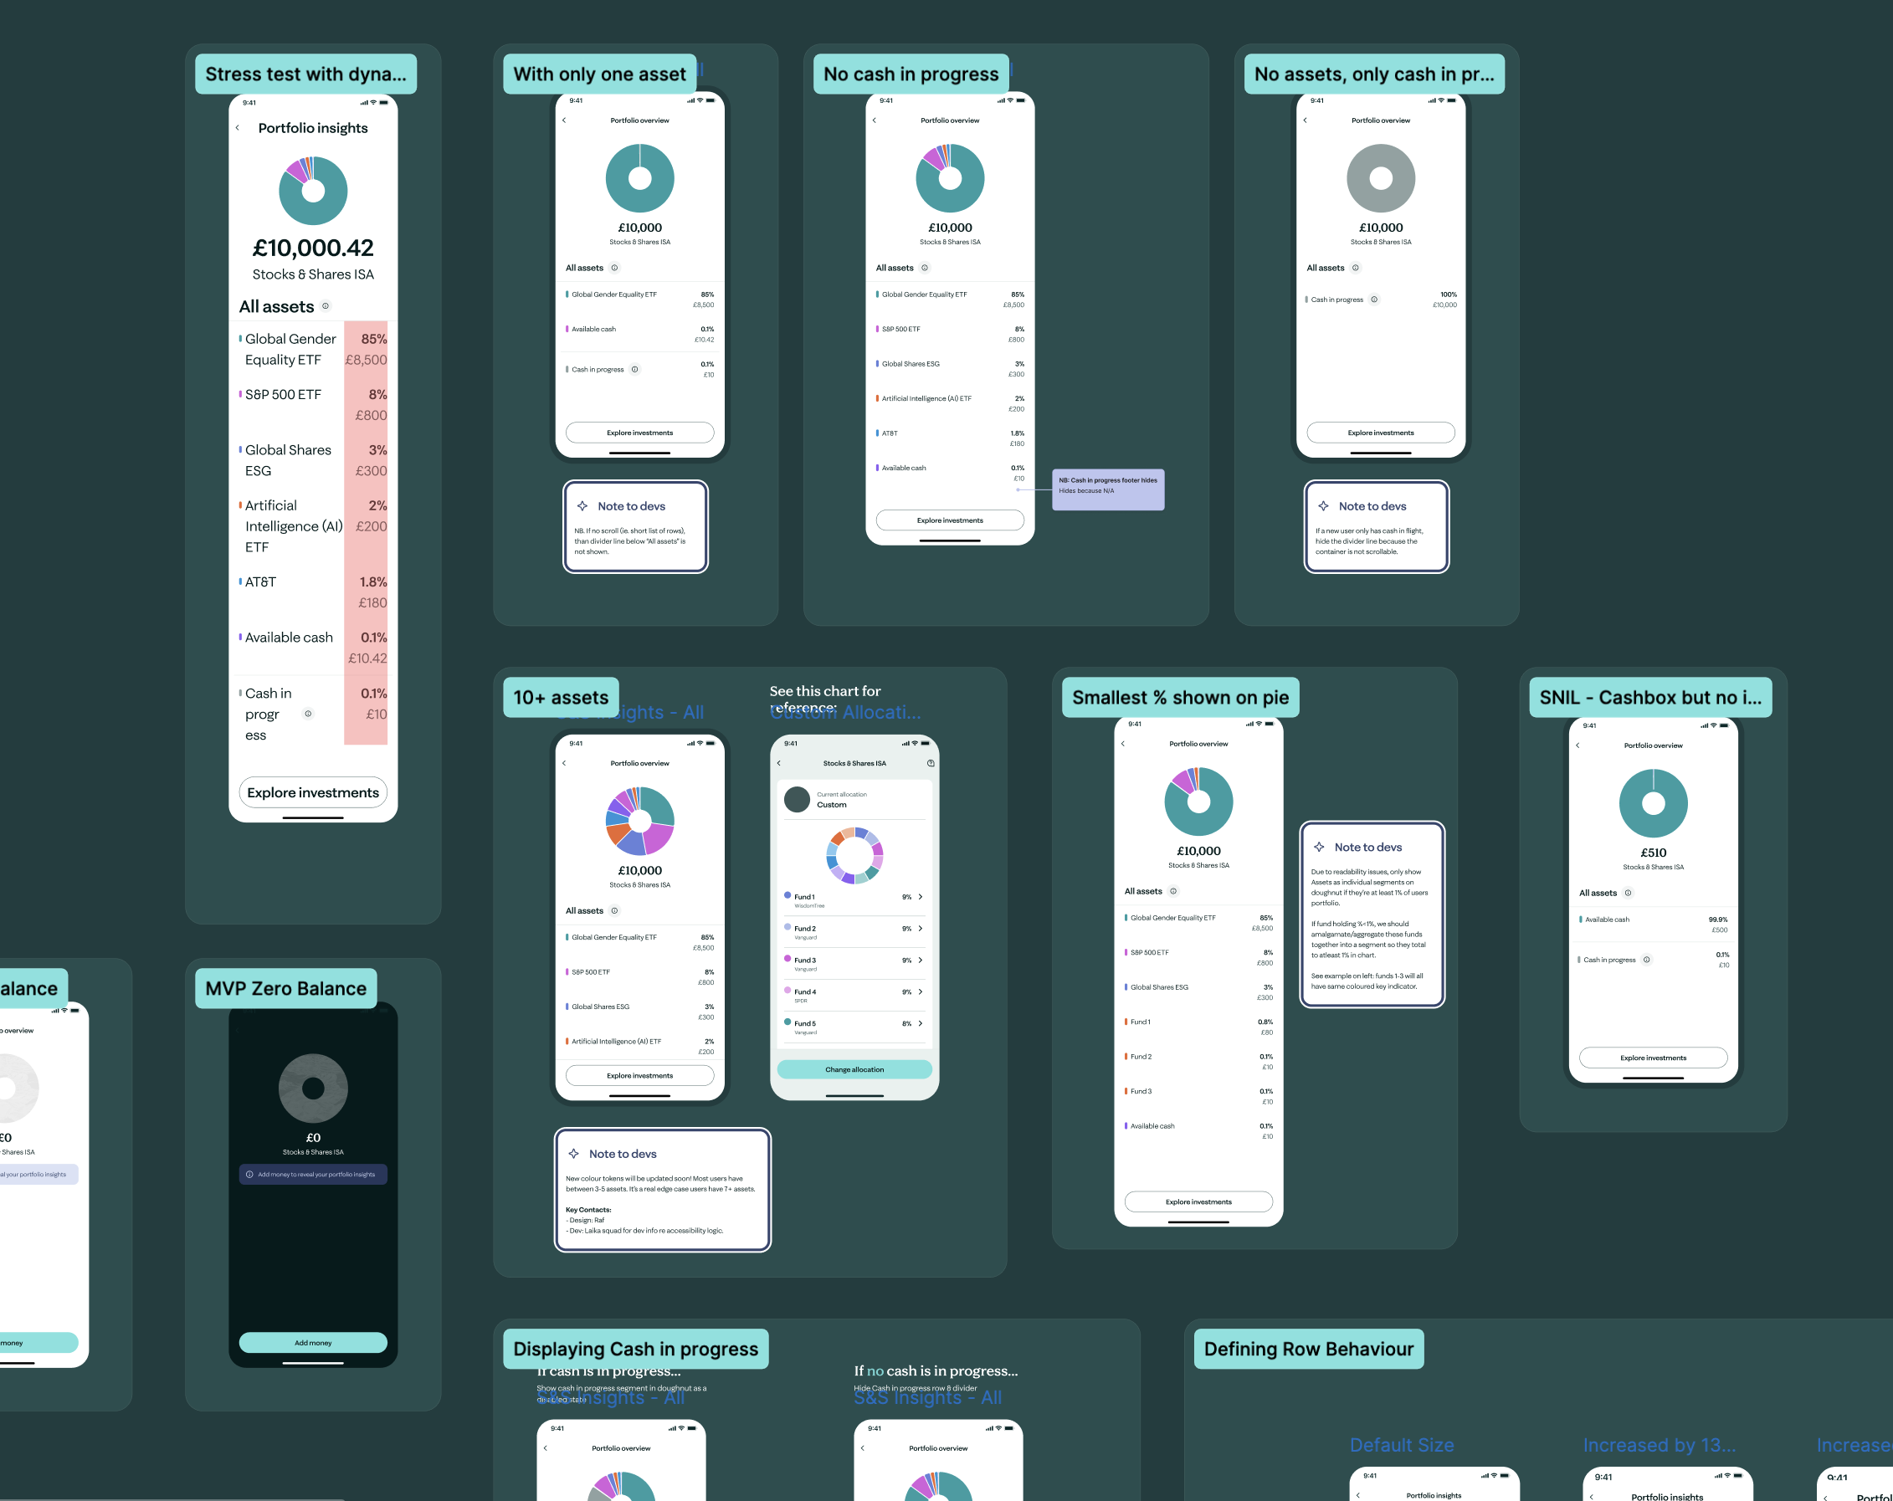Click grey donut chart in No assets phone

click(1381, 178)
